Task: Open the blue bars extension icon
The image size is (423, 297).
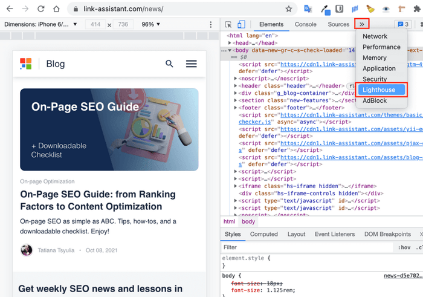Action: click(x=355, y=9)
